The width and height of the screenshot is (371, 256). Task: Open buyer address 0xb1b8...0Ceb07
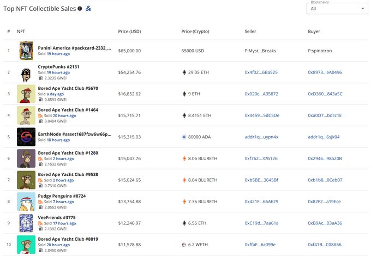325,180
